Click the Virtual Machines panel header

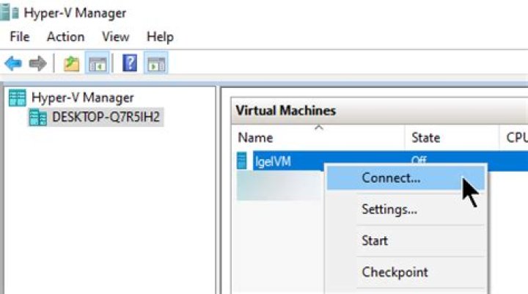[380, 111]
